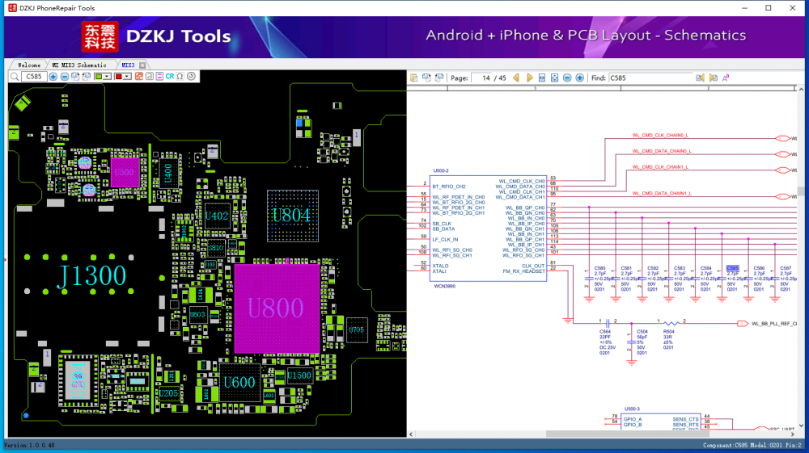Click the omega symbol icon
Screen dimensions: 809x453
tap(180, 77)
